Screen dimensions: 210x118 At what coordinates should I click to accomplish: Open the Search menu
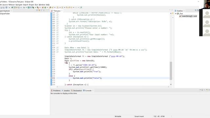coord(26,5)
